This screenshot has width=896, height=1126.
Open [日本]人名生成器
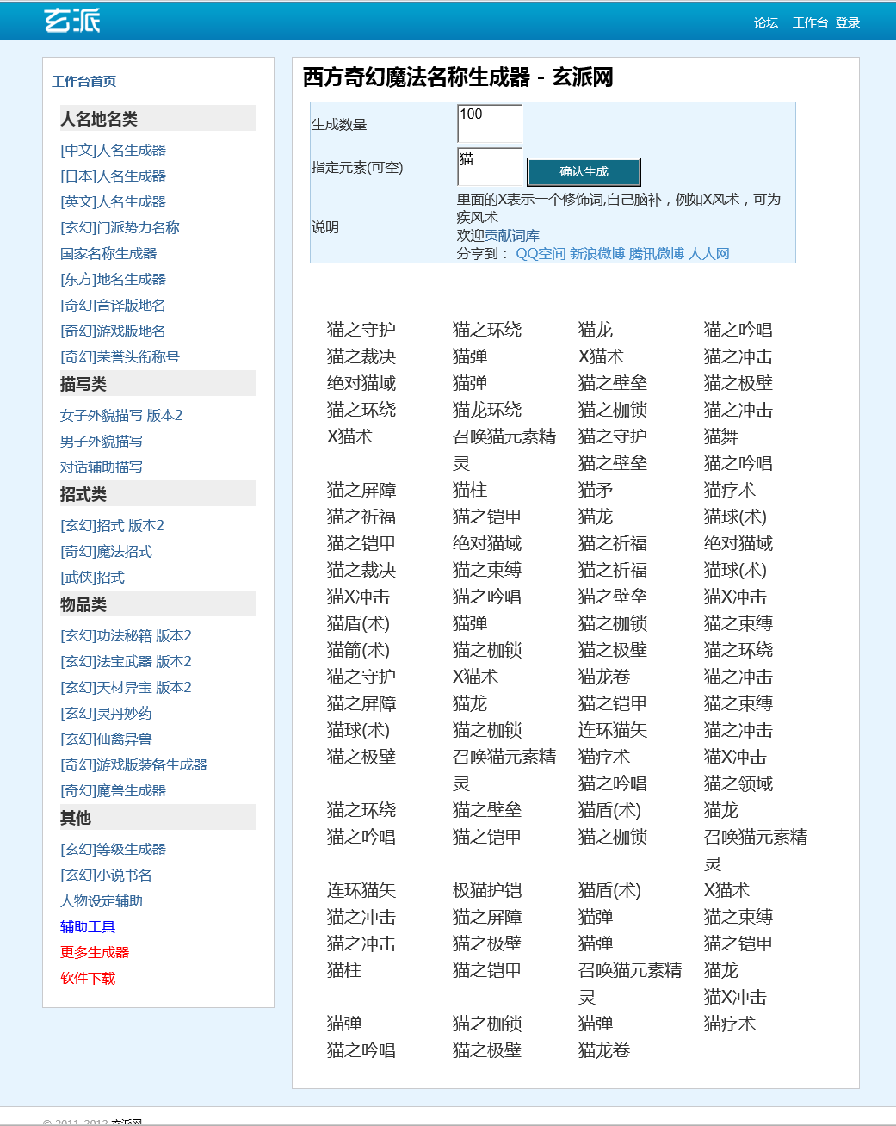pyautogui.click(x=113, y=176)
